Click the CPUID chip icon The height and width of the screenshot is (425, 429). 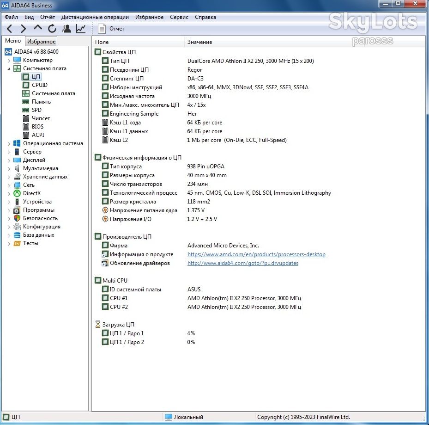click(26, 85)
